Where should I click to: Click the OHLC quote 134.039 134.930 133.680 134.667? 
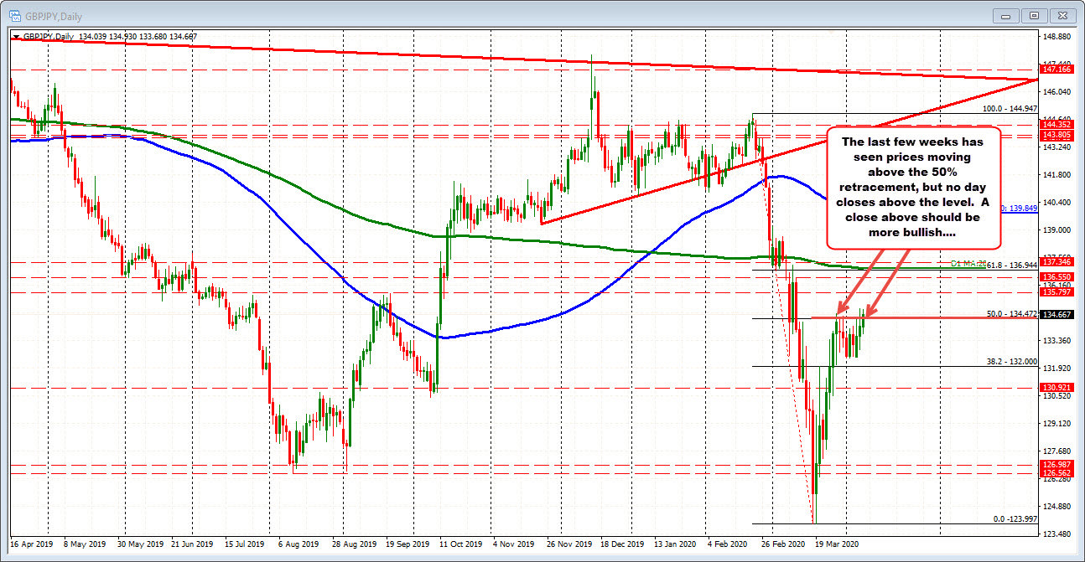[x=138, y=36]
